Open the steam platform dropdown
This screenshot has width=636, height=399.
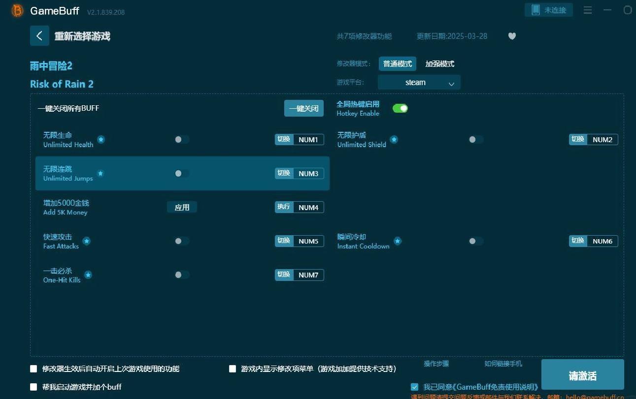point(419,82)
